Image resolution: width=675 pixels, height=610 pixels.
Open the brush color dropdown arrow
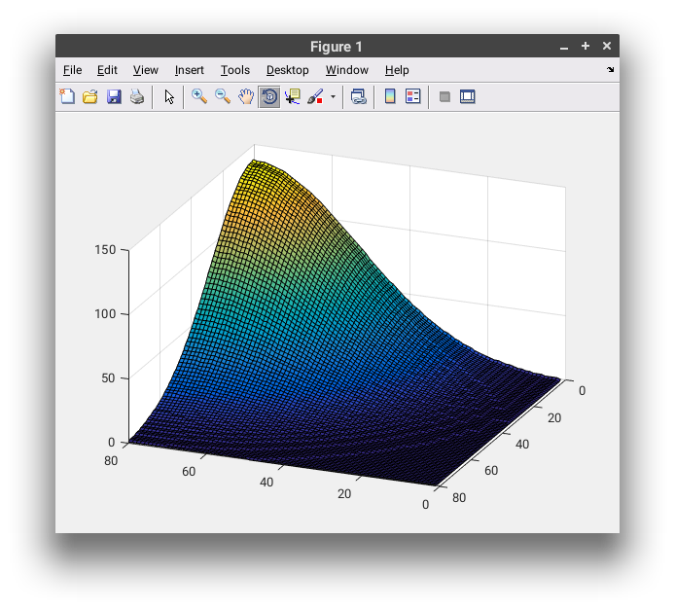coord(333,96)
